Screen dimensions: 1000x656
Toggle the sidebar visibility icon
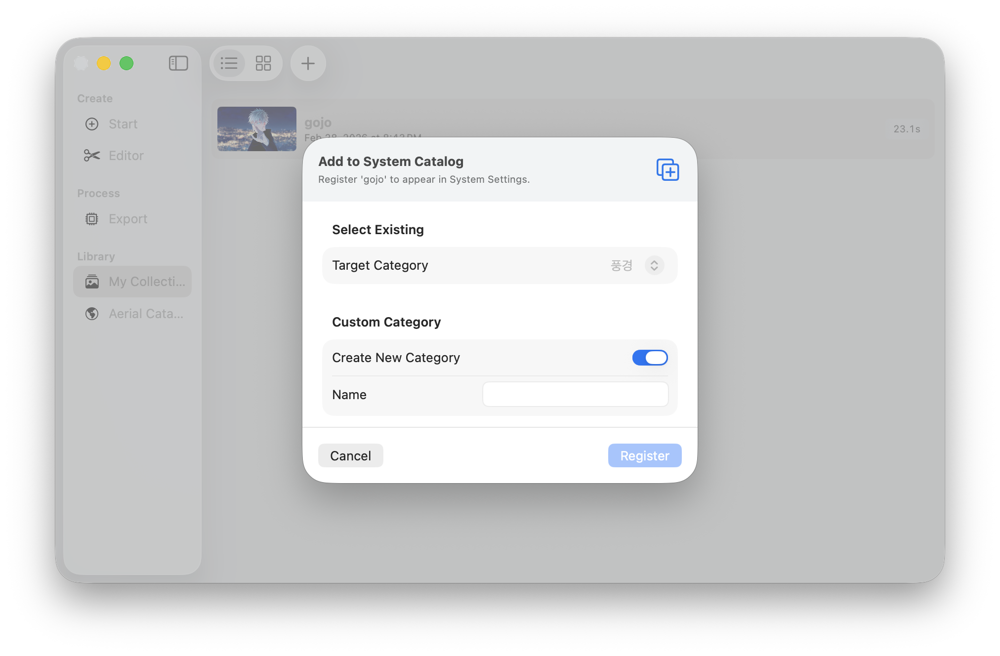[x=178, y=63]
